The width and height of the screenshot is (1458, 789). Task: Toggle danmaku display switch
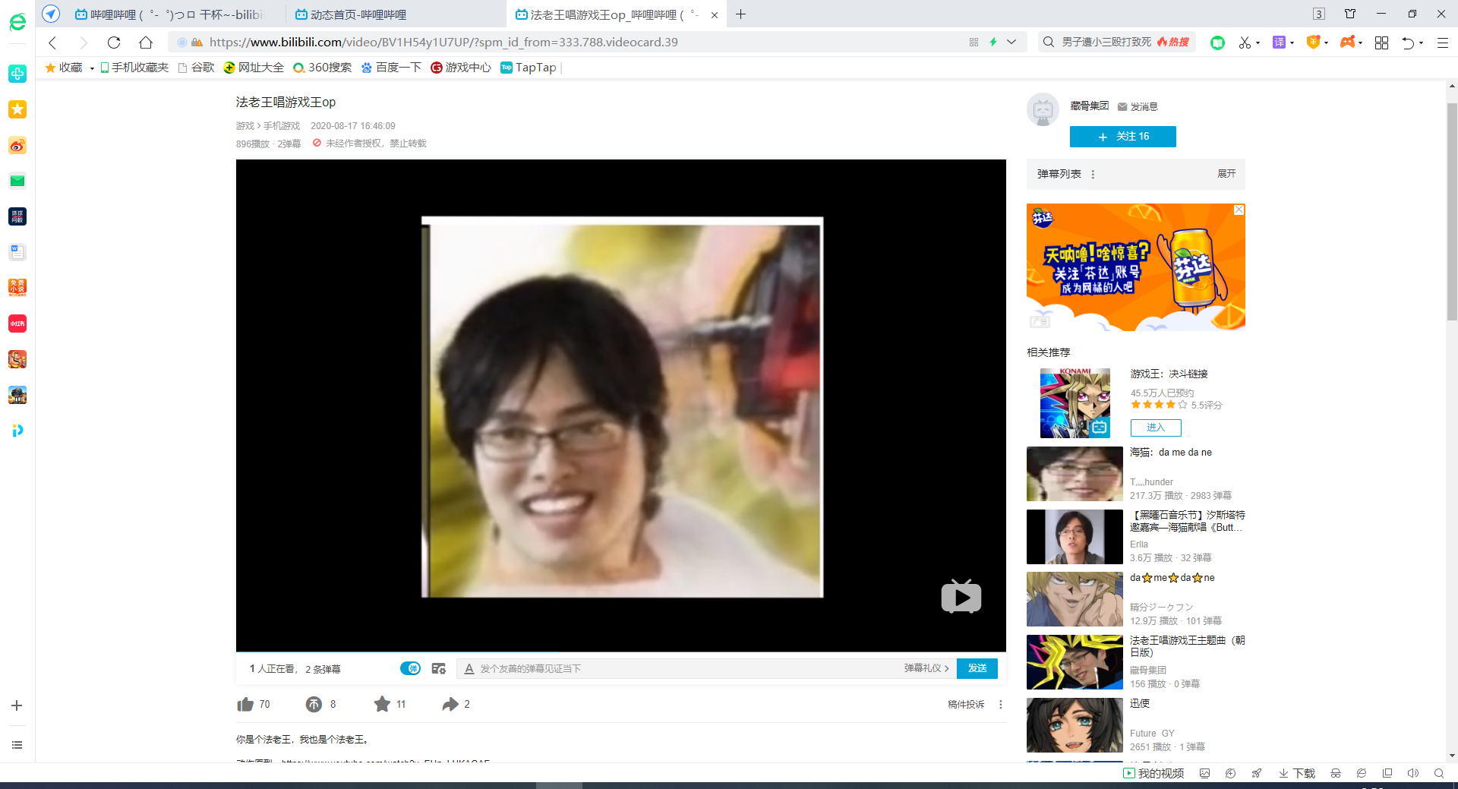(410, 668)
